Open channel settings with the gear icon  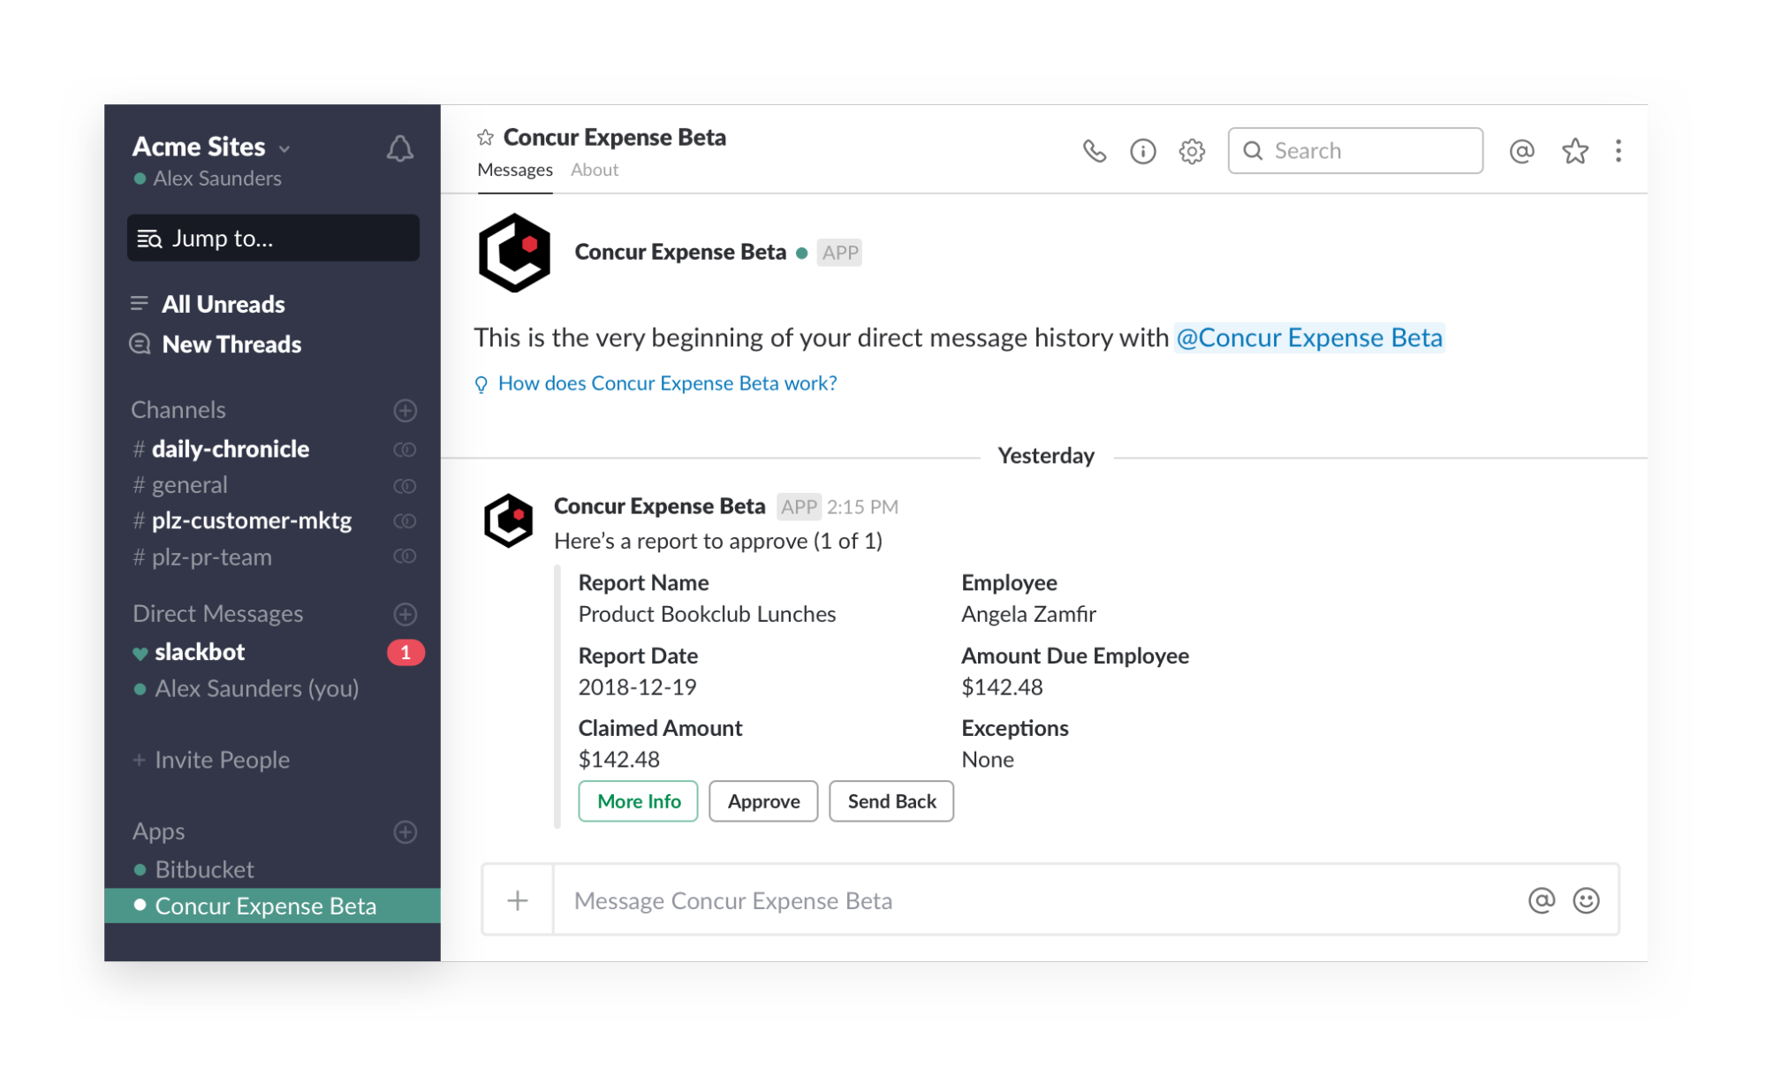pyautogui.click(x=1191, y=151)
